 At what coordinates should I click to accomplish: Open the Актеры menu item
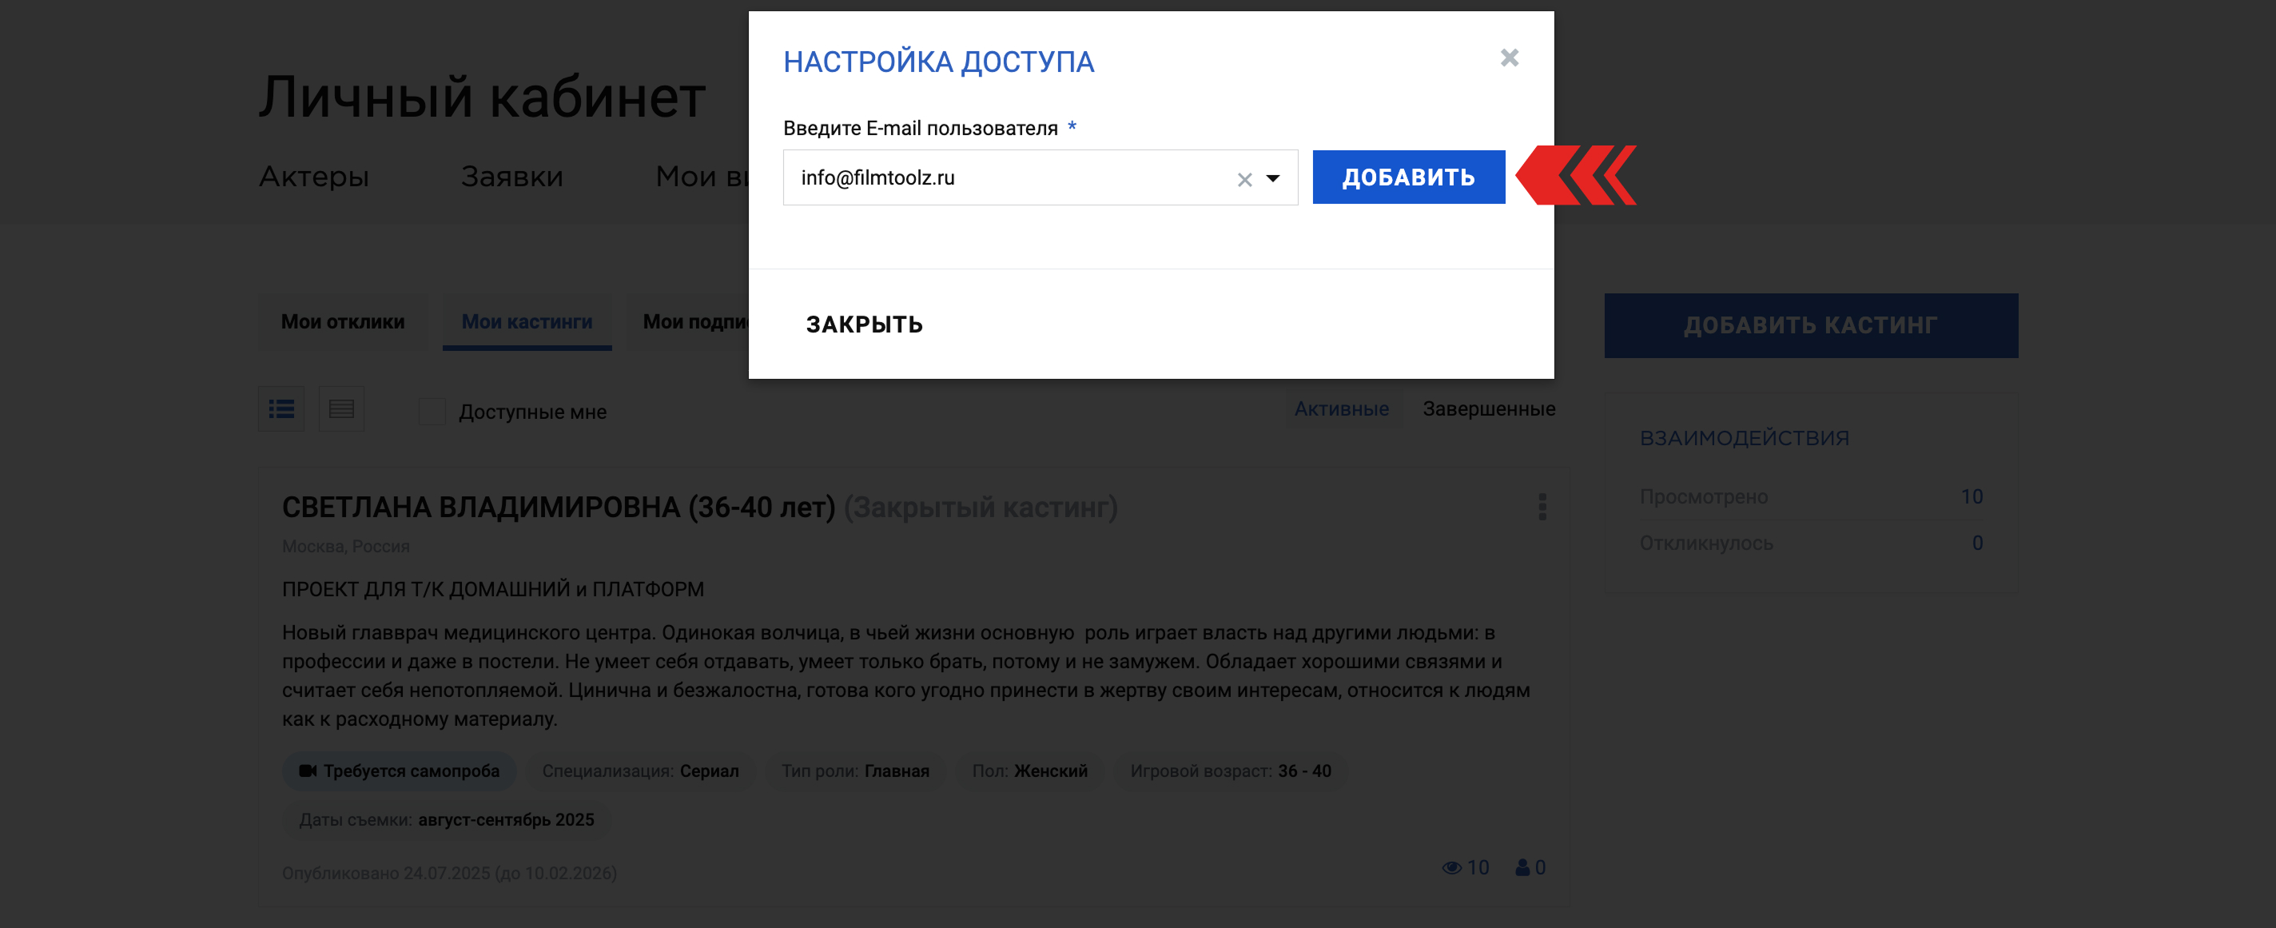click(313, 177)
